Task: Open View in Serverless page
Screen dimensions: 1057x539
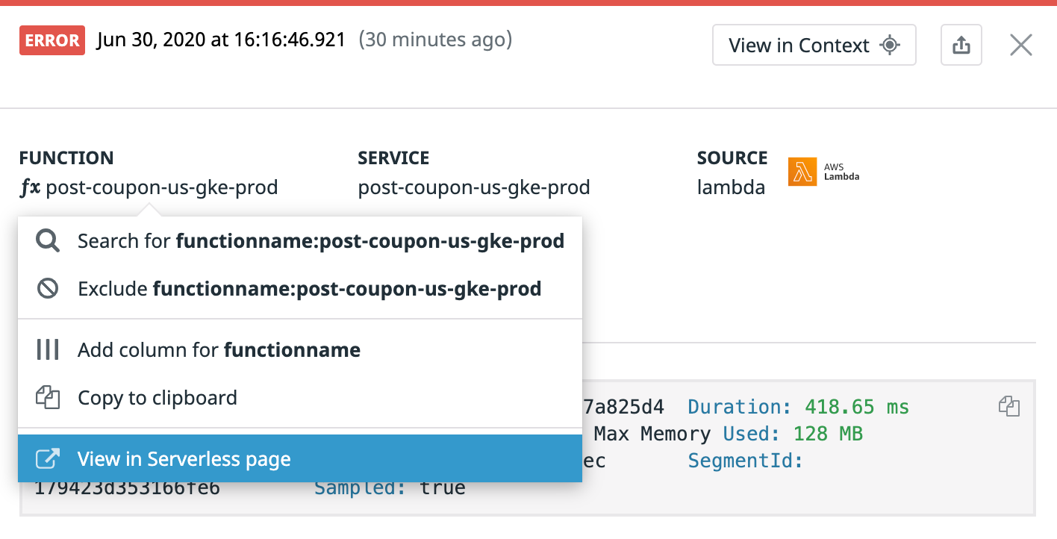Action: click(x=184, y=459)
